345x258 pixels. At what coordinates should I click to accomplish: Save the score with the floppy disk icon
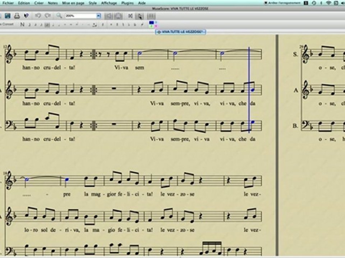pos(8,16)
